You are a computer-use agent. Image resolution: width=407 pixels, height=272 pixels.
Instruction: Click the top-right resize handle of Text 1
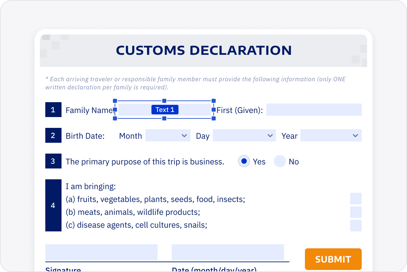click(214, 101)
